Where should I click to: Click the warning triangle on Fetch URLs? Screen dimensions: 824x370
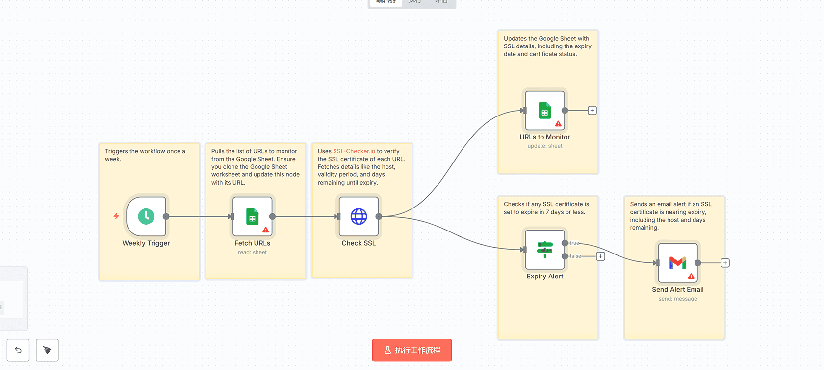pyautogui.click(x=266, y=230)
